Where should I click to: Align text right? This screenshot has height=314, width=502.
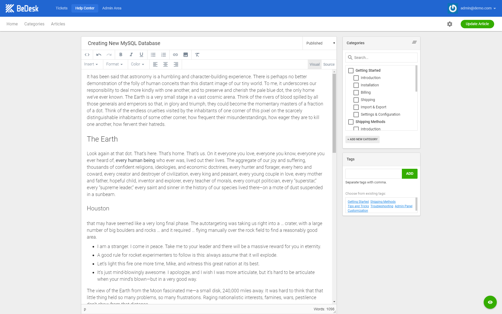pos(176,64)
